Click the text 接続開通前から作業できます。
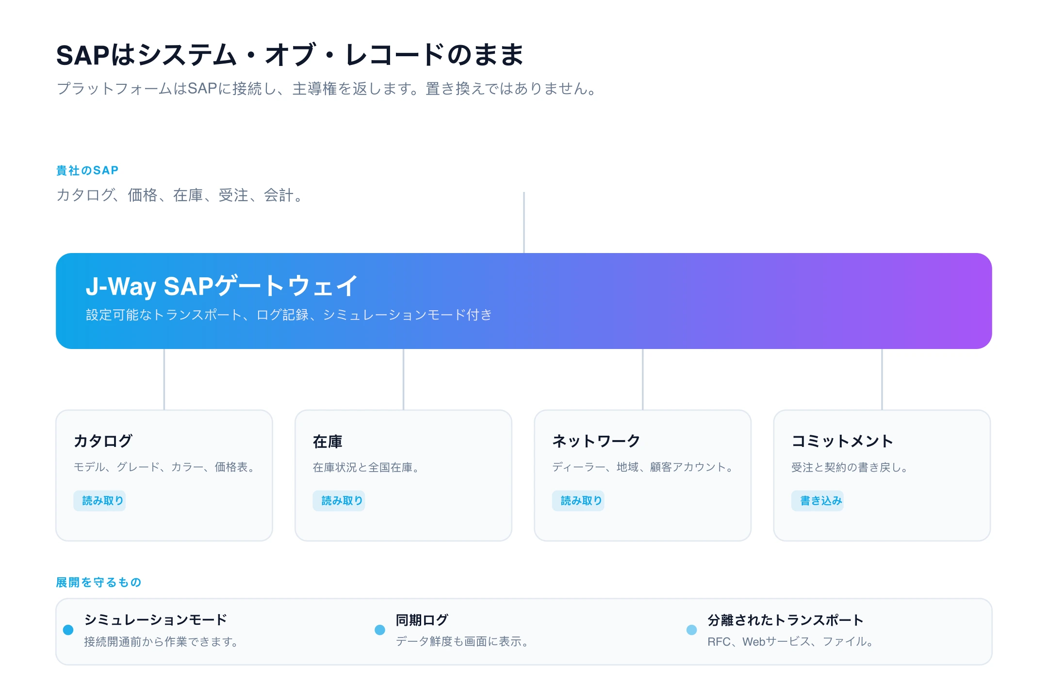 161,642
